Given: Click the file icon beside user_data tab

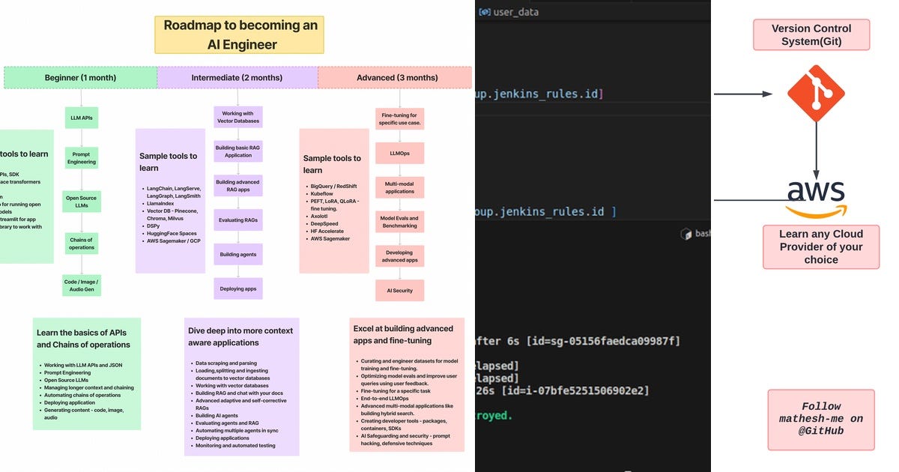Looking at the screenshot, I should [x=485, y=11].
